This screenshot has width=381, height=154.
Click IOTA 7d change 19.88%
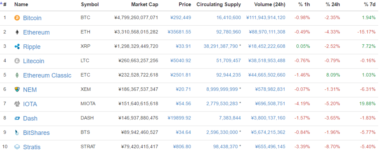[367, 104]
